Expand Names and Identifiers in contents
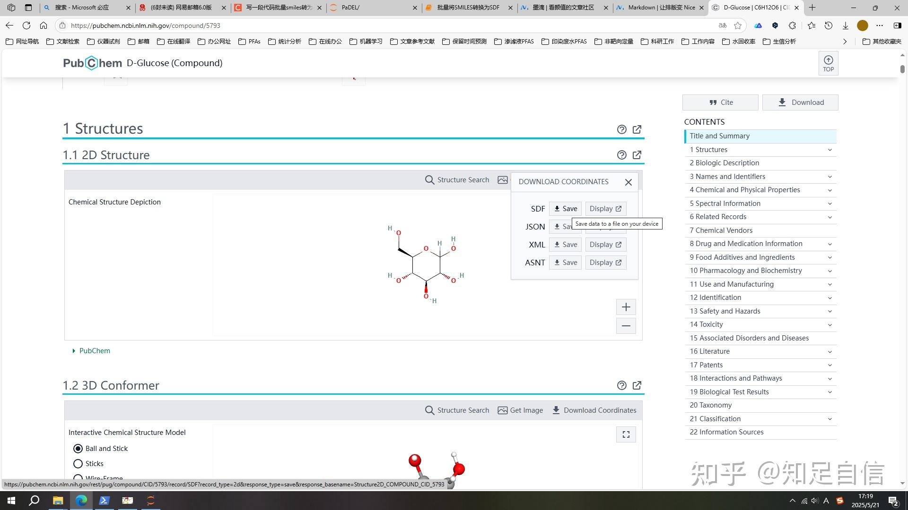 coord(829,177)
